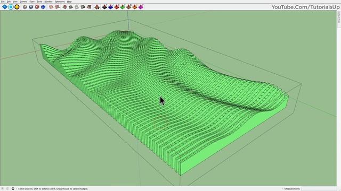Open the Draw menu
The width and height of the screenshot is (341, 191).
(x=32, y=2)
